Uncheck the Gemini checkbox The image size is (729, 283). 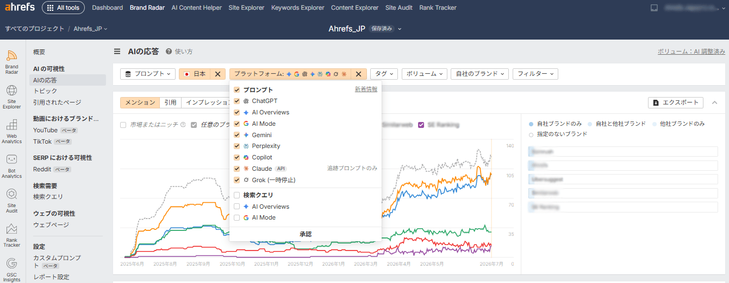(236, 135)
